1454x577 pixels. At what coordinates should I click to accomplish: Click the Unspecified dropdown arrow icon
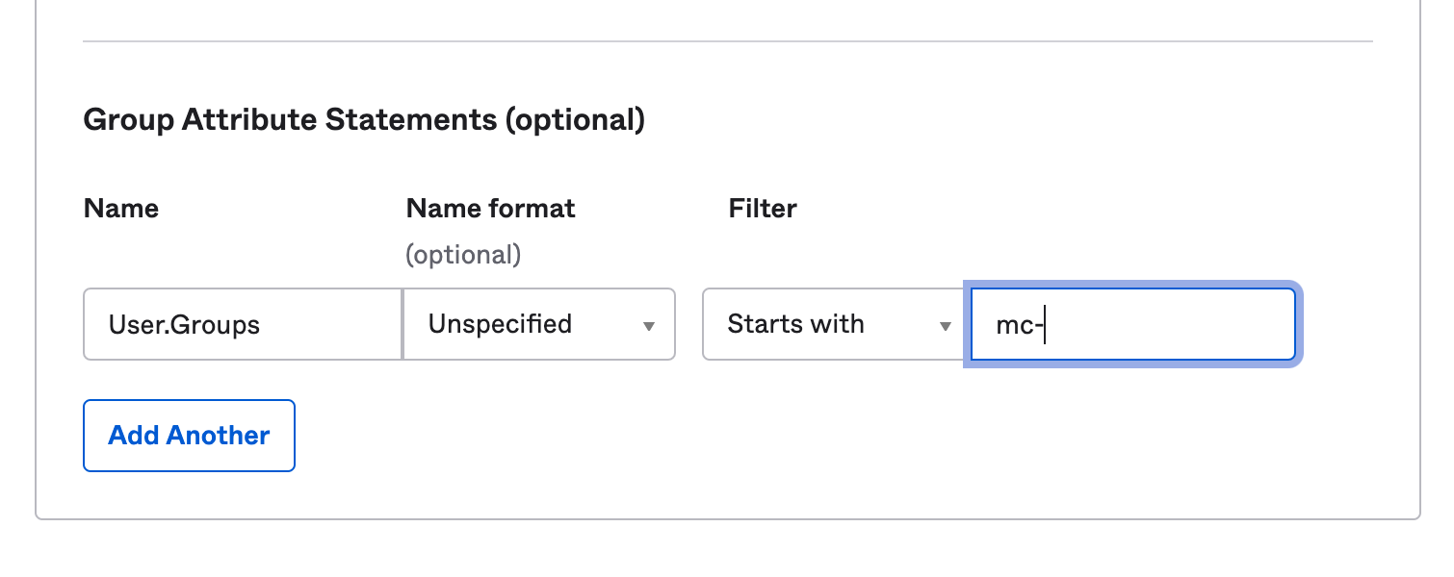(649, 326)
